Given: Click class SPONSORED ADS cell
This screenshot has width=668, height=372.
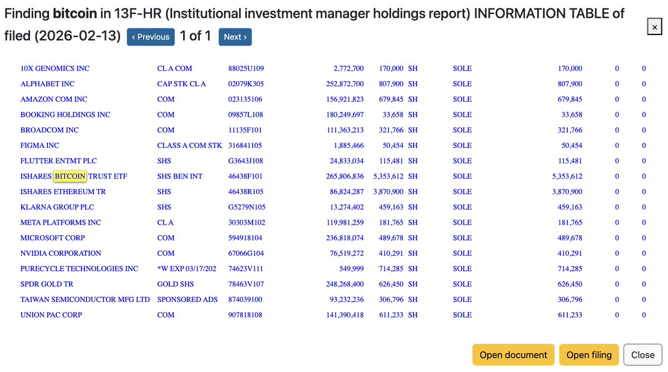Looking at the screenshot, I should [187, 299].
